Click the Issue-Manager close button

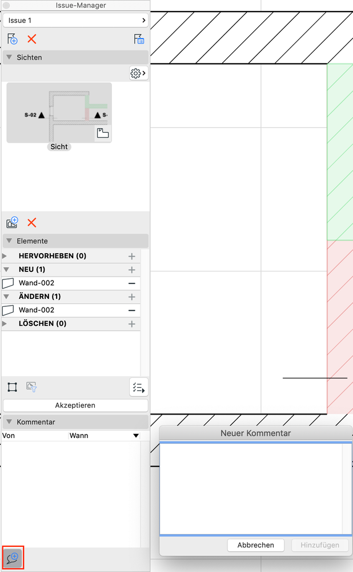point(6,6)
